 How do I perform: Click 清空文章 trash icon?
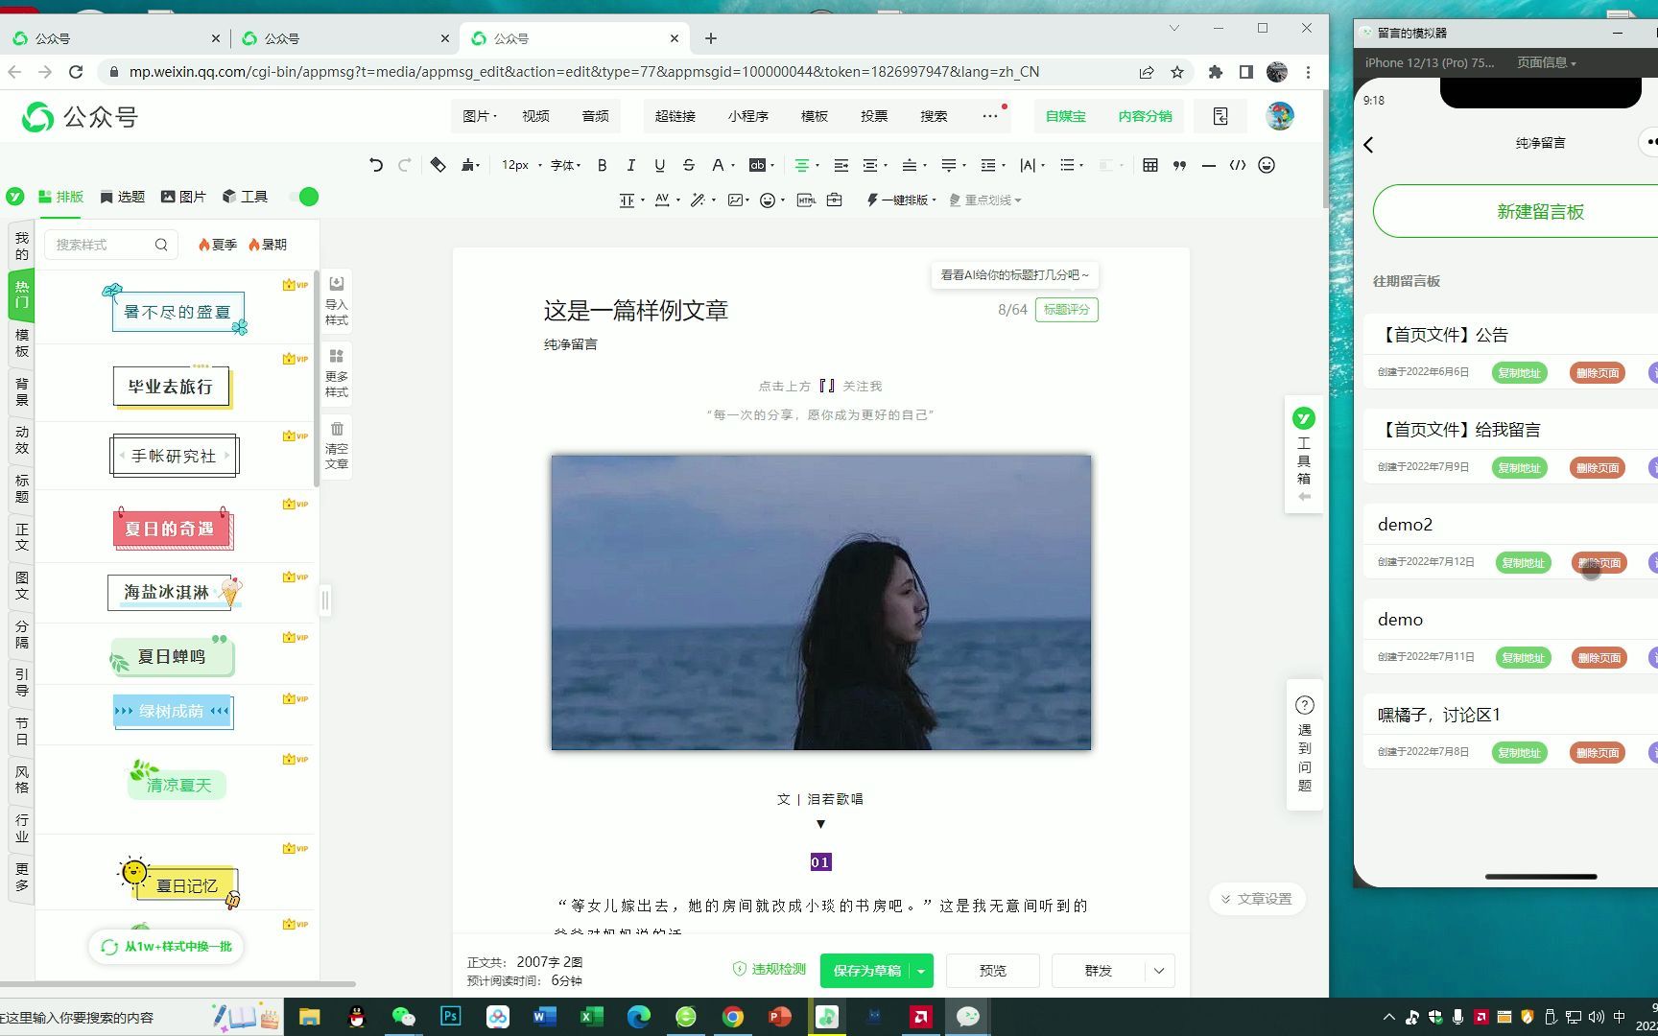(337, 445)
